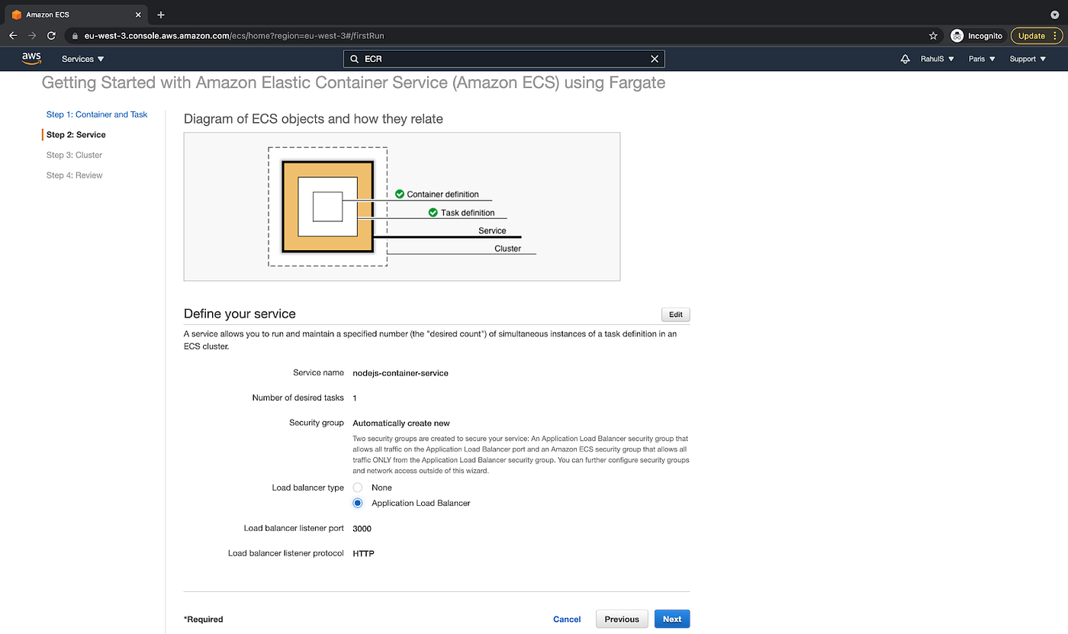Open the Support dropdown menu
Viewport: 1068px width, 634px height.
(x=1028, y=59)
